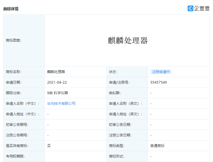Open the 华为技术有限公司 applicant link
Viewport: 213px width, 162px height.
[61, 104]
